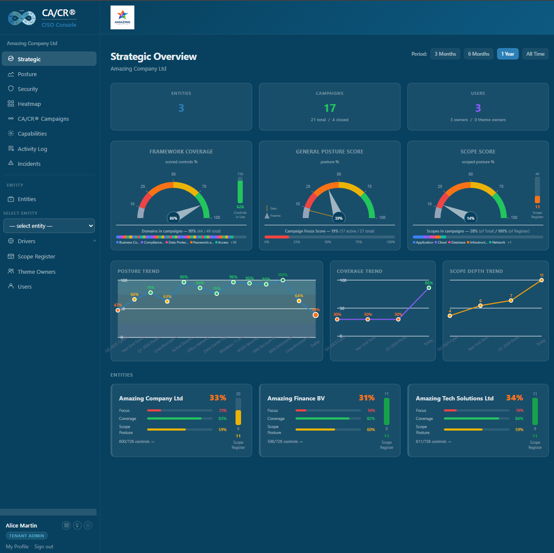The width and height of the screenshot is (554, 553).
Task: Set period to 1 Year
Action: point(508,54)
